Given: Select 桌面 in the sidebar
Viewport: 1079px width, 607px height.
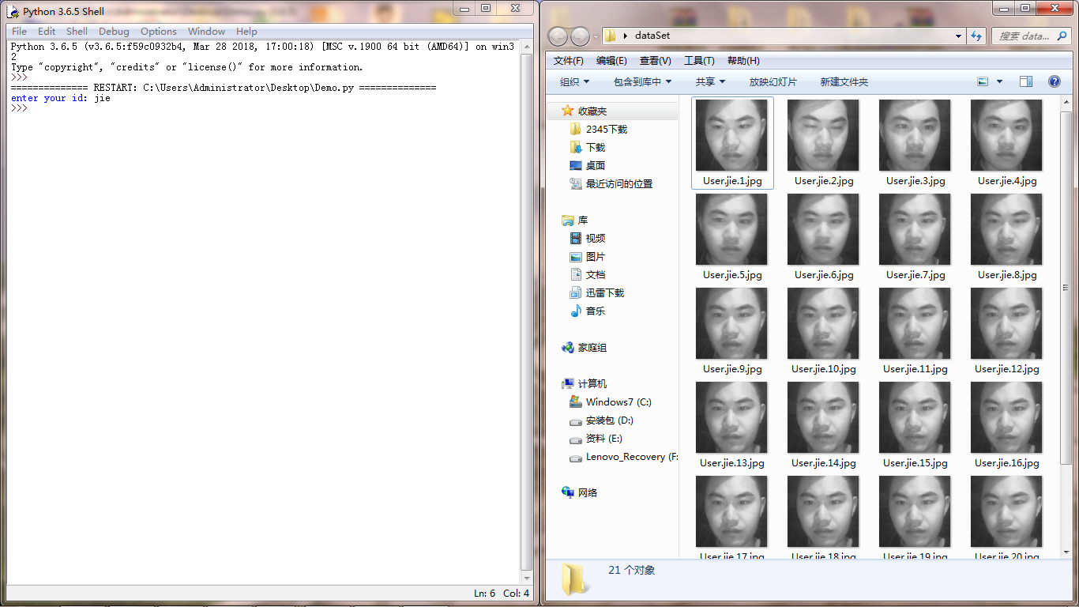Looking at the screenshot, I should (x=593, y=165).
